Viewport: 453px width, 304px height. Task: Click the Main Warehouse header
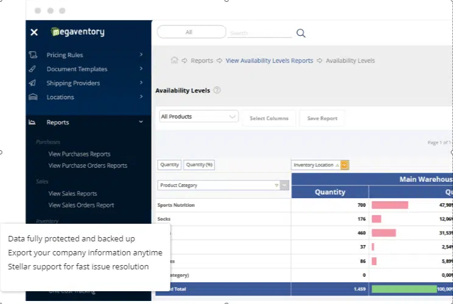pyautogui.click(x=426, y=179)
